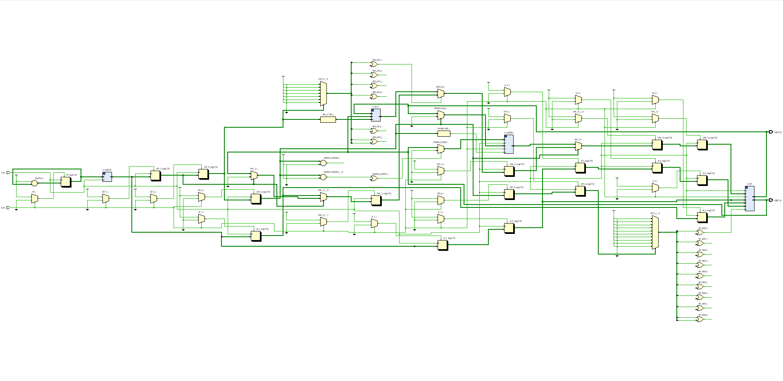This screenshot has width=783, height=381.
Task: Select the DMEM_ADDR_i multiplexer
Action: 441,149
